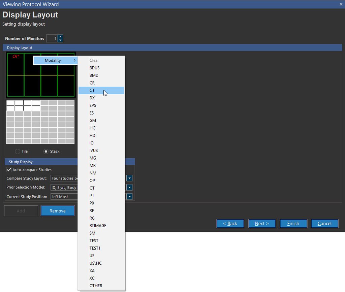
Task: Go back with the < Back button
Action: point(230,223)
